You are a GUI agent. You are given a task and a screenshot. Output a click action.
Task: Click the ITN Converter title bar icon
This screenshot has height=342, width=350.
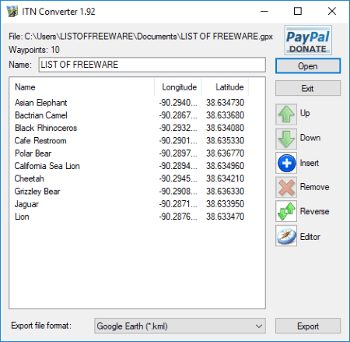(x=12, y=12)
